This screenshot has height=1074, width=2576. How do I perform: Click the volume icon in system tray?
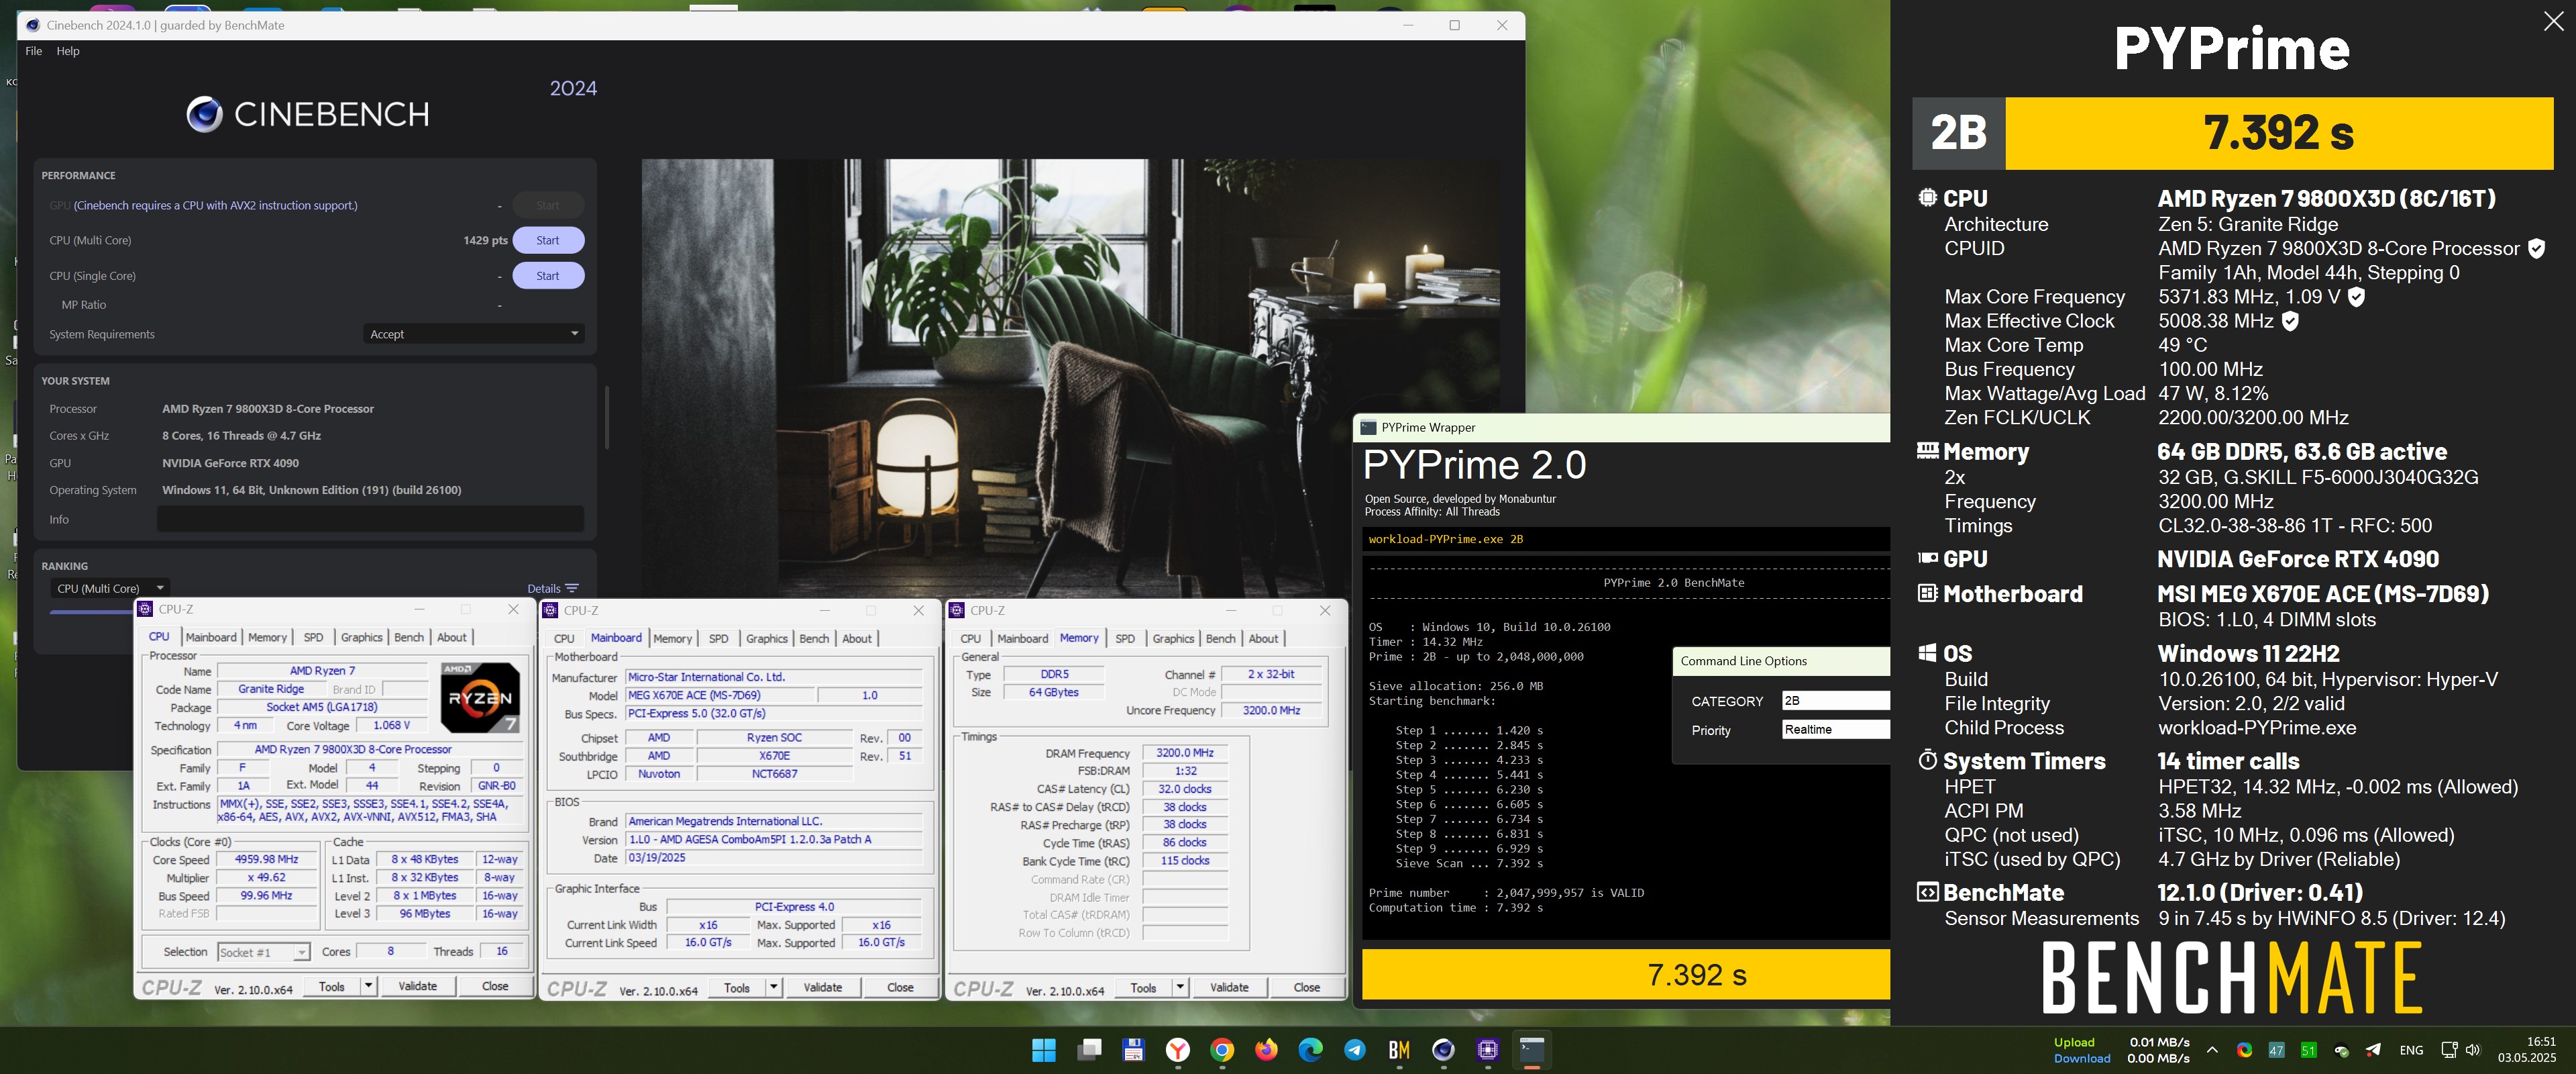pyautogui.click(x=2473, y=1050)
